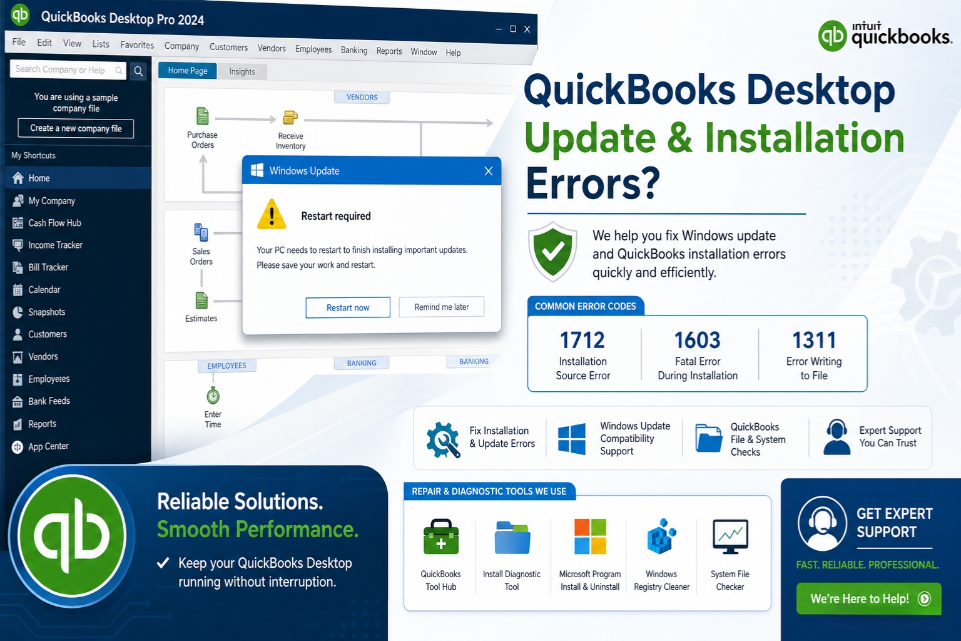The width and height of the screenshot is (961, 641).
Task: Open the Customers sidebar icon
Action: [18, 334]
